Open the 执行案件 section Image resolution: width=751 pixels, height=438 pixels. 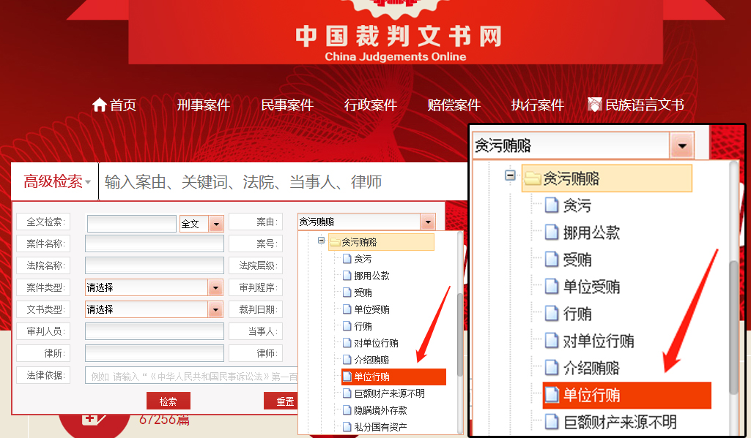coord(537,105)
